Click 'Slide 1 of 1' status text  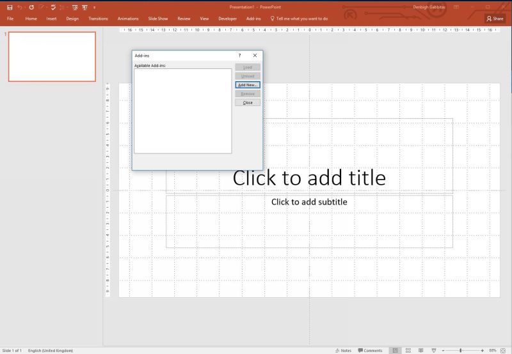coord(12,350)
